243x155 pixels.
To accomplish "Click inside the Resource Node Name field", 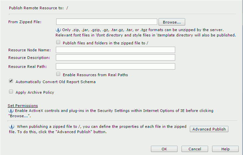I will tap(115, 50).
